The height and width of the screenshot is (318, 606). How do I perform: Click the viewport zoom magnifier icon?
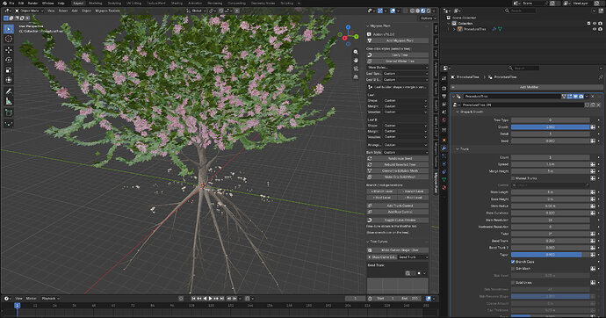point(356,52)
